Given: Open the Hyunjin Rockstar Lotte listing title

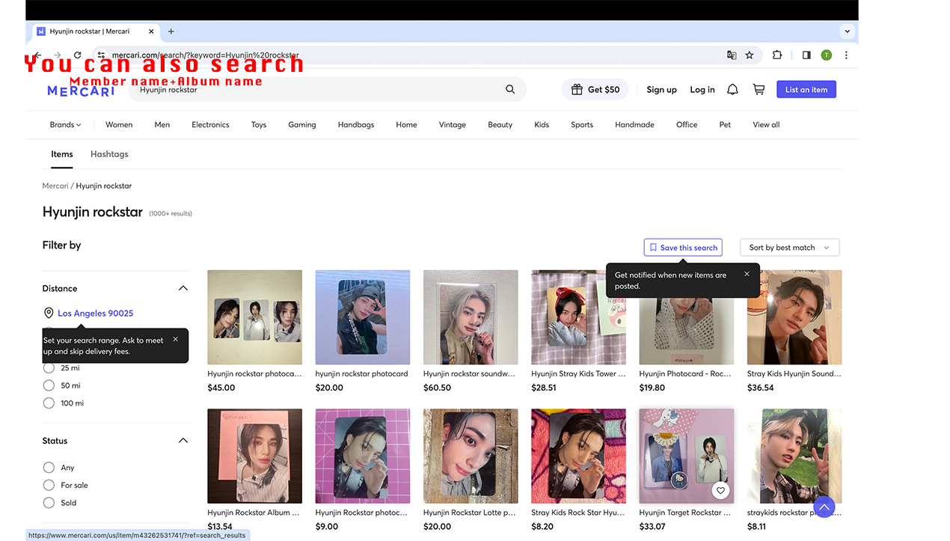Looking at the screenshot, I should pos(470,513).
